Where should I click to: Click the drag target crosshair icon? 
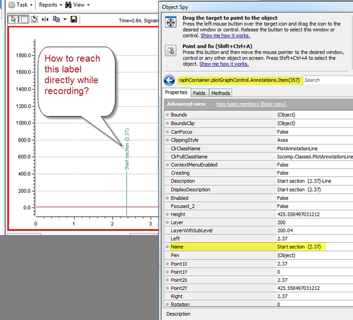coord(170,22)
